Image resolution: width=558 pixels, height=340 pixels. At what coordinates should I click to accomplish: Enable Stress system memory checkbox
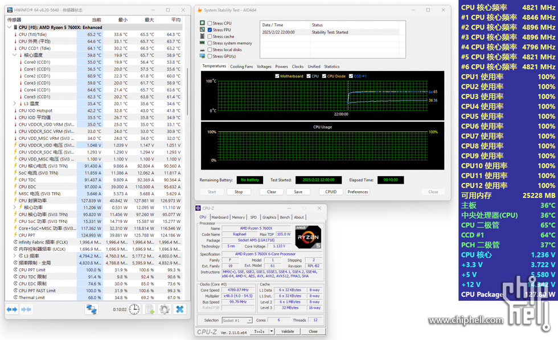210,43
